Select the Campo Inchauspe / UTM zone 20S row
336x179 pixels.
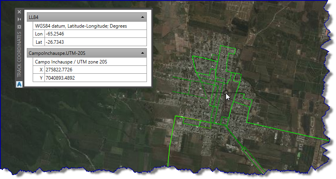coord(90,62)
